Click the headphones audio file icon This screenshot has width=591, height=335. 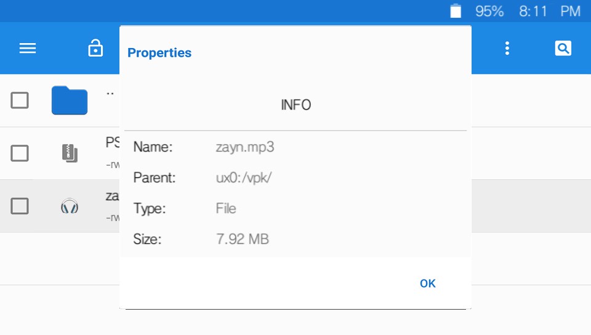70,206
